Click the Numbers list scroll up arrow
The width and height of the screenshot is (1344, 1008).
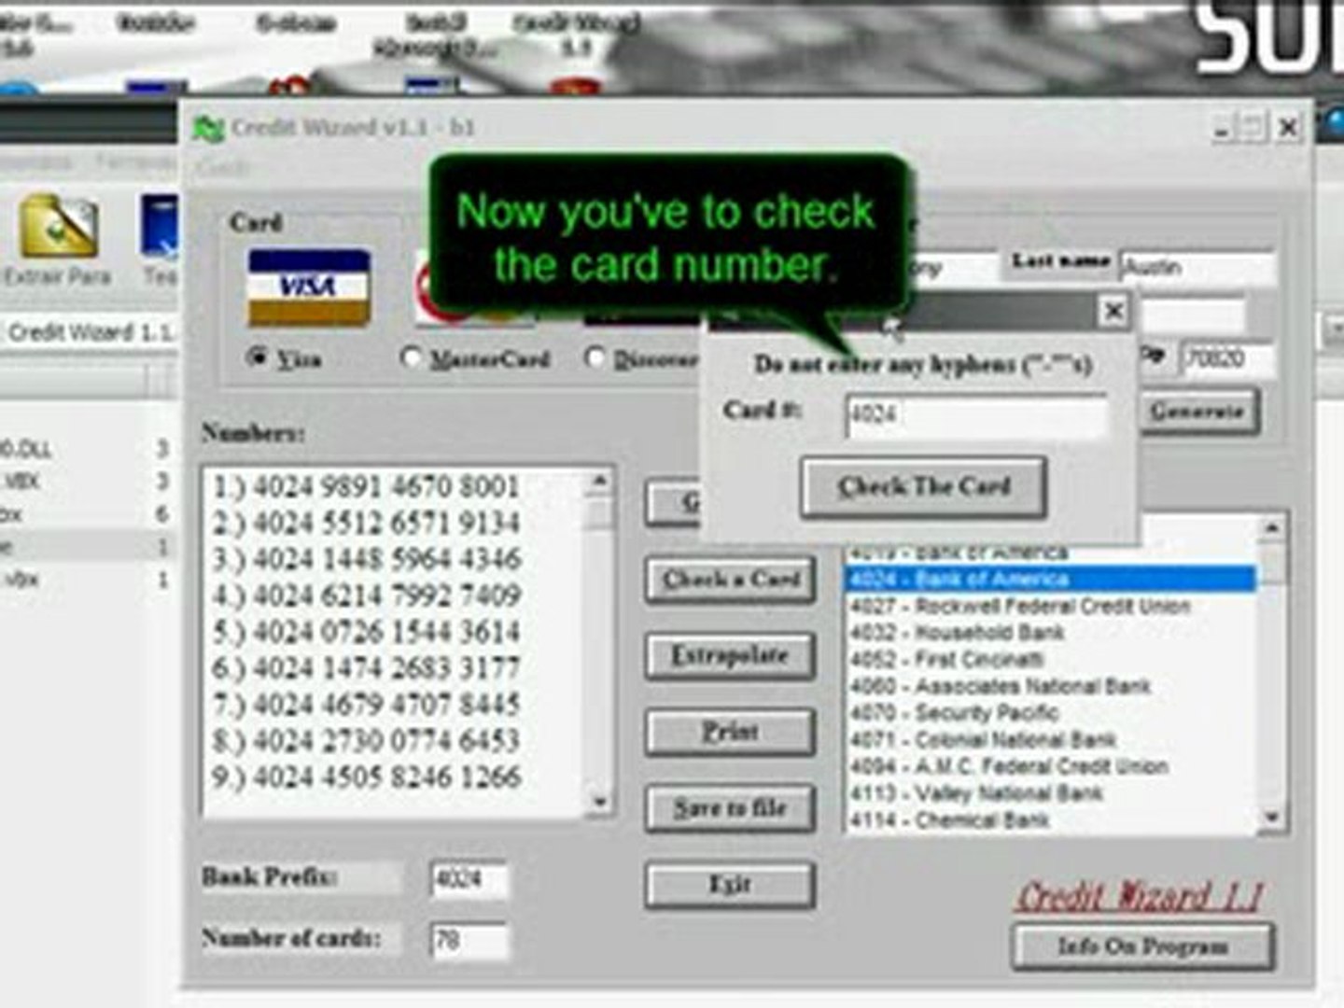tap(599, 482)
